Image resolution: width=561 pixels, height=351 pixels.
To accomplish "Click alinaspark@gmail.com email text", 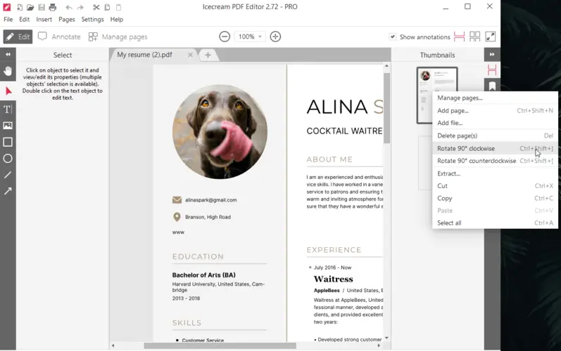I will coord(211,200).
